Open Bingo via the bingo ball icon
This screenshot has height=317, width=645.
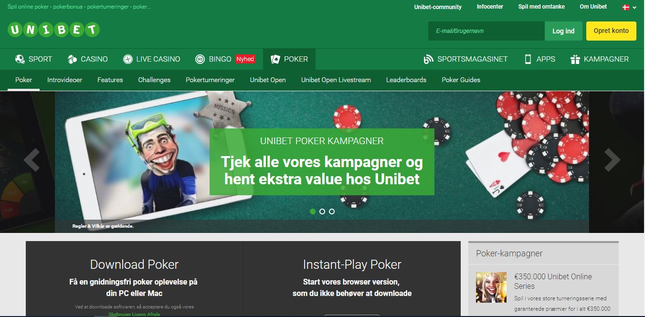point(200,59)
